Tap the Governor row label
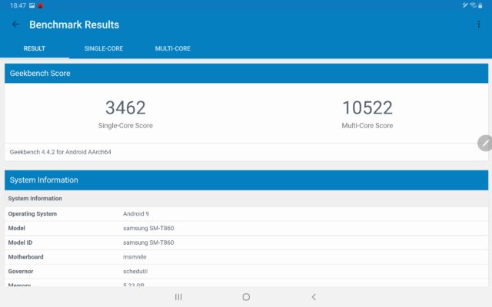Screen dimensions: 492x307 (x=21, y=271)
